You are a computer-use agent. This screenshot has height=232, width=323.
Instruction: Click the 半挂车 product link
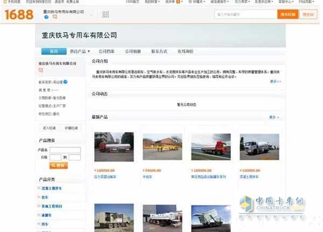pos(148,177)
